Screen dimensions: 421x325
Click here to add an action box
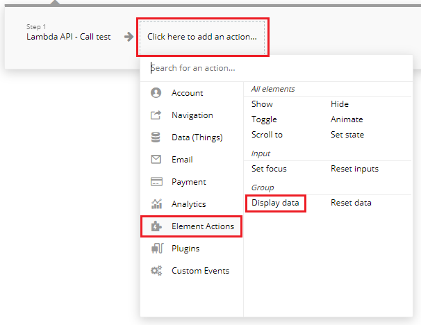pyautogui.click(x=202, y=37)
